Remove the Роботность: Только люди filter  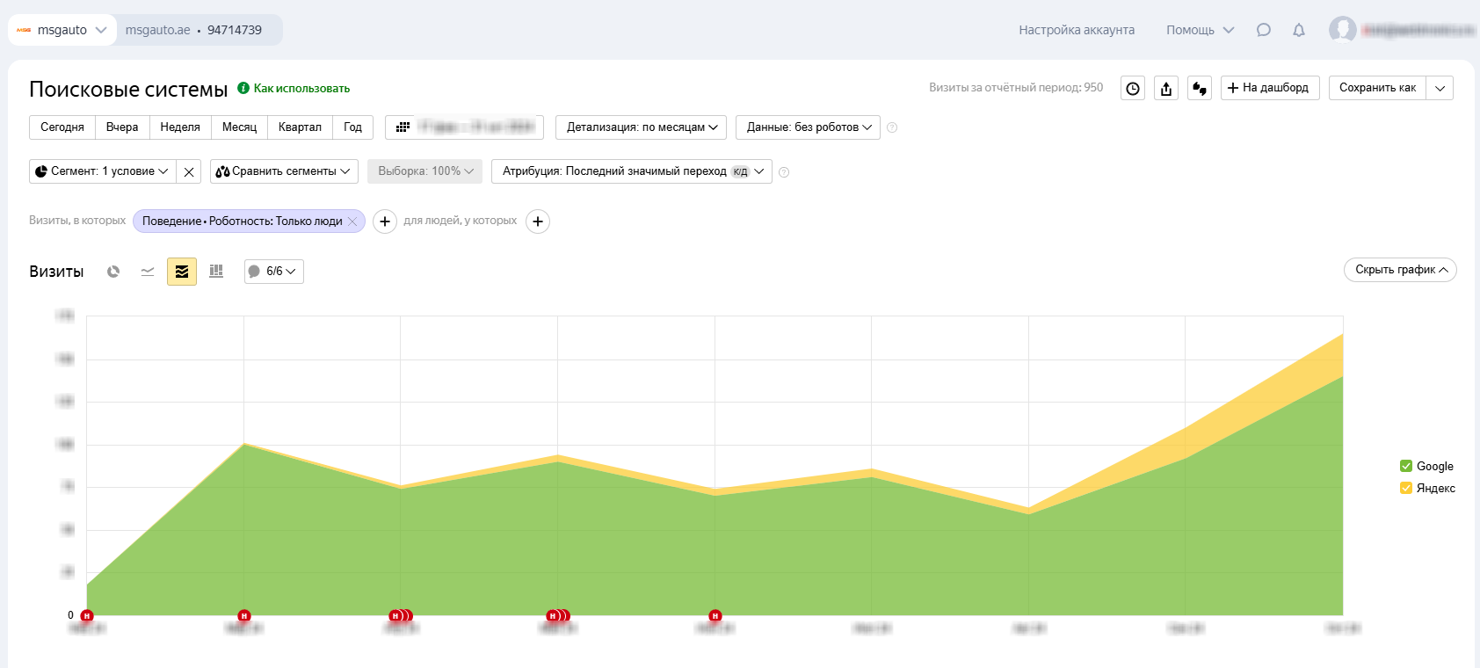tap(352, 221)
